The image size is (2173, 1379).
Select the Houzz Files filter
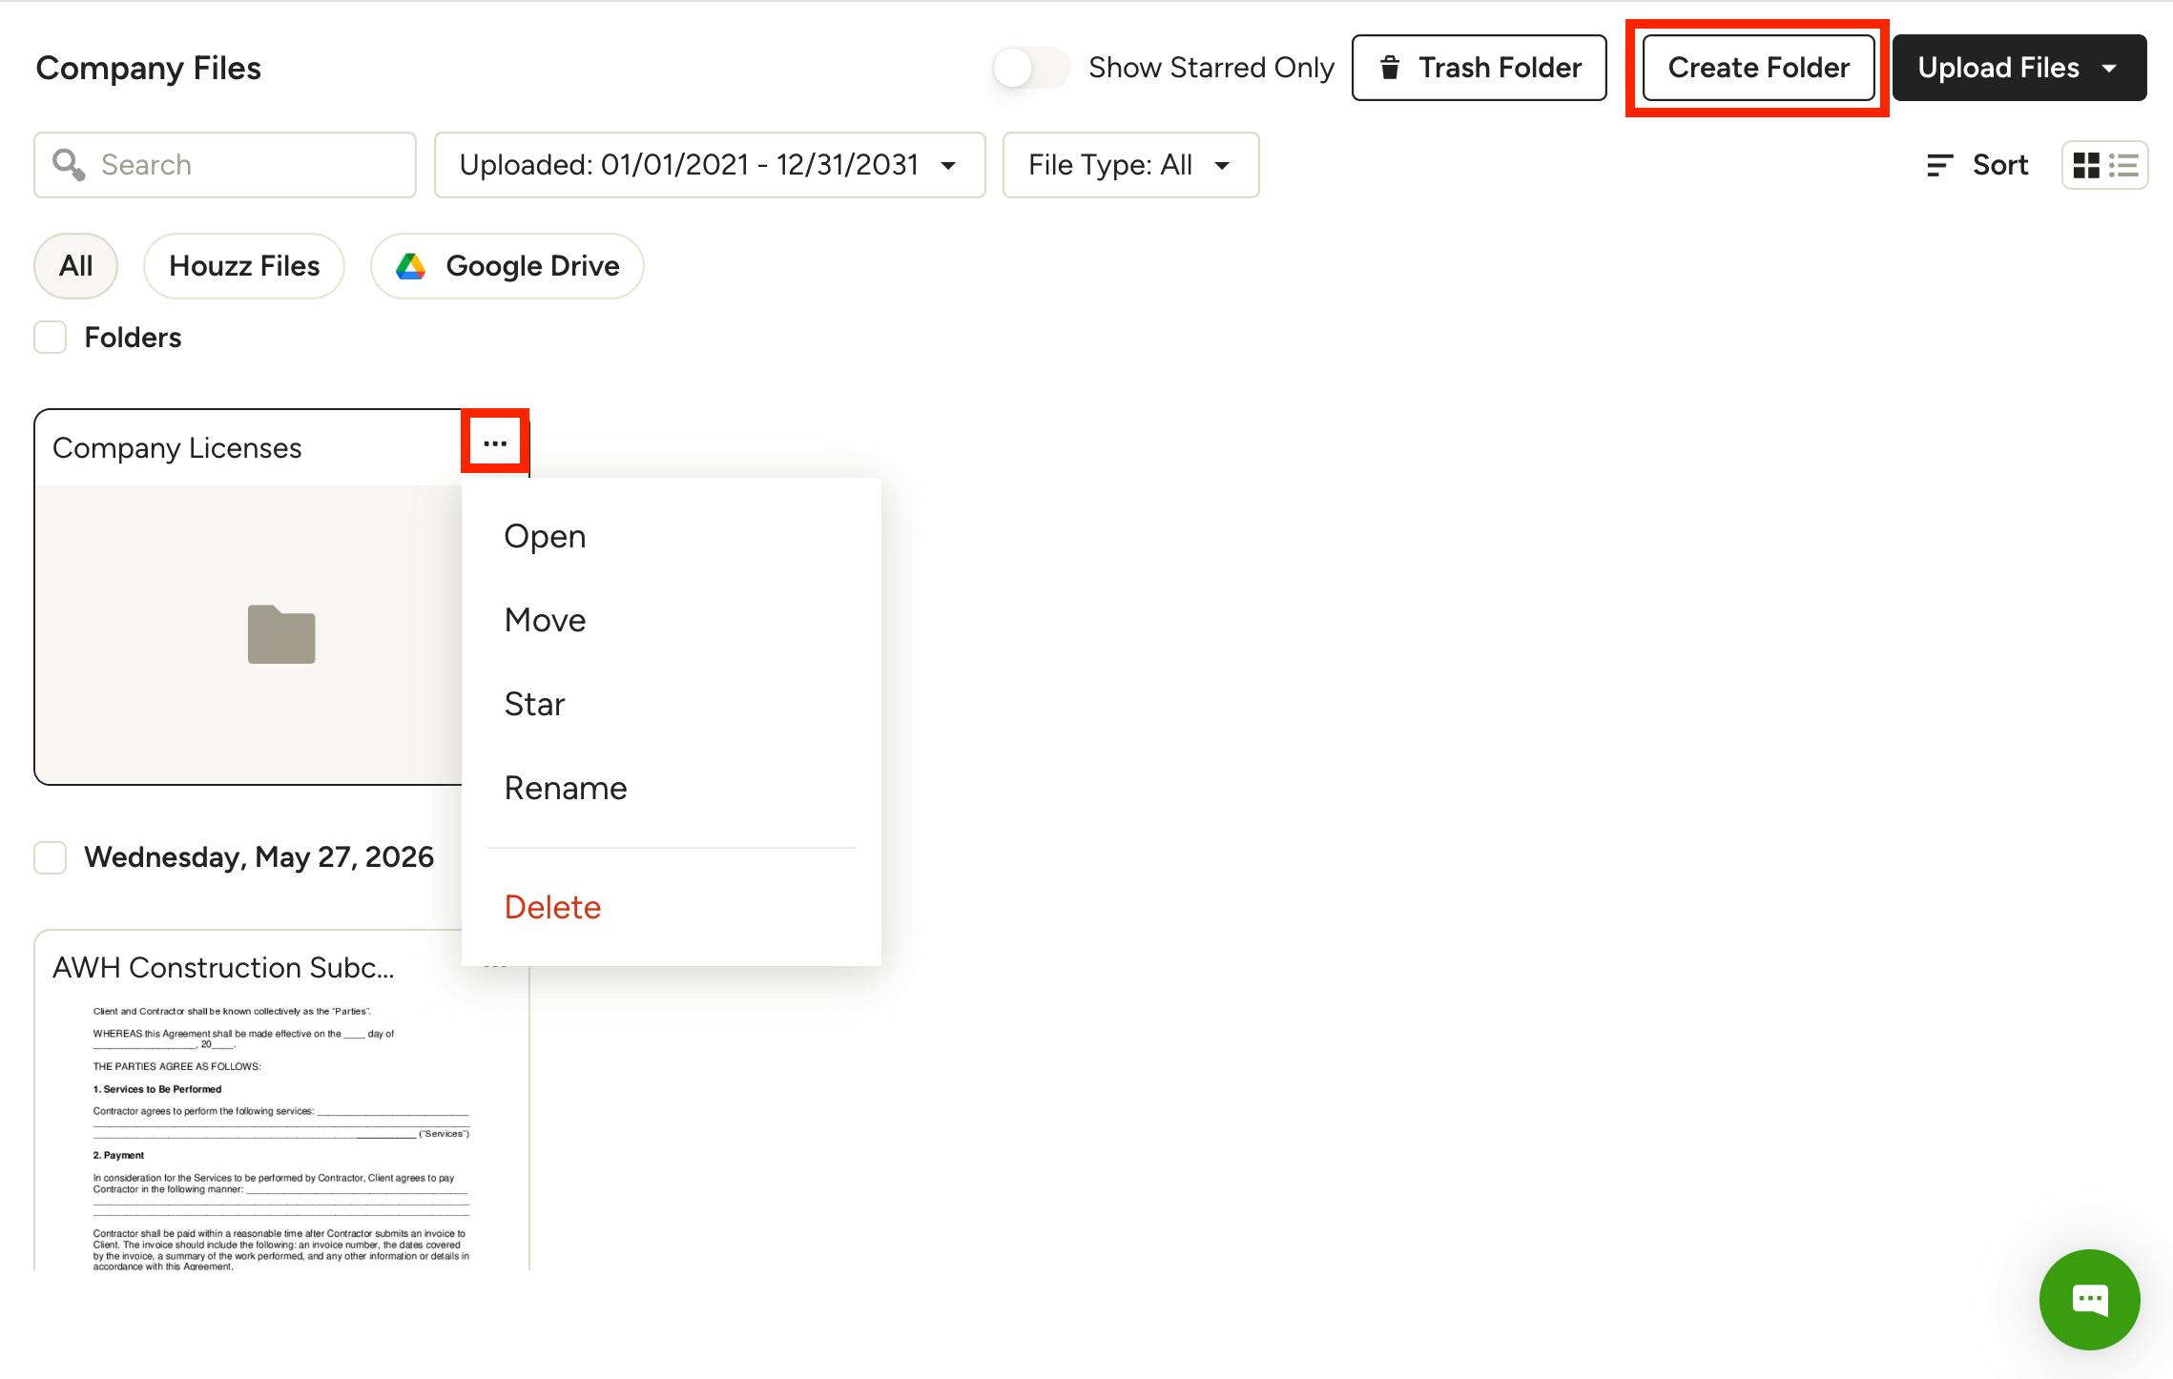pos(244,266)
